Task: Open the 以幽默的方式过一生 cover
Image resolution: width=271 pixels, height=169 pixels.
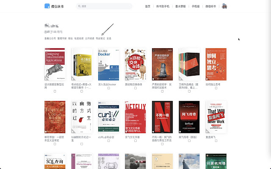Action: coord(82,117)
